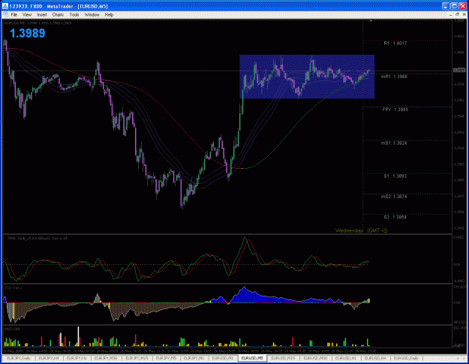The height and width of the screenshot is (364, 469).
Task: Click the mS1 : 1.3924 pivot label
Action: pyautogui.click(x=394, y=143)
